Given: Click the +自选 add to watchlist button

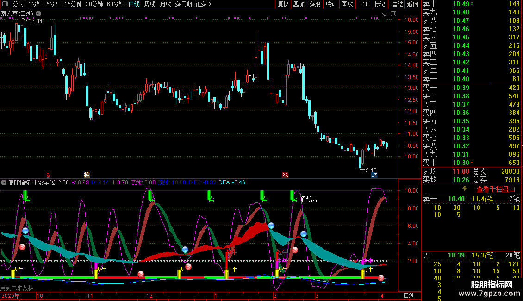Looking at the screenshot, I should (396, 4).
